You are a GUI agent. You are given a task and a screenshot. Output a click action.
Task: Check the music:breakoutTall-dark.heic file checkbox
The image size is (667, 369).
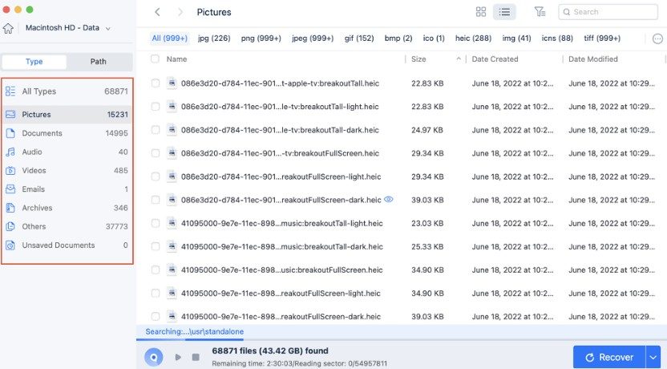(156, 246)
